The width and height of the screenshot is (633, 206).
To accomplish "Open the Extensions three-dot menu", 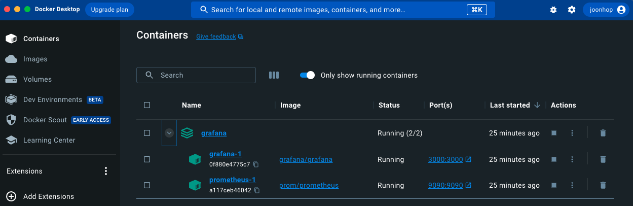I will click(106, 171).
